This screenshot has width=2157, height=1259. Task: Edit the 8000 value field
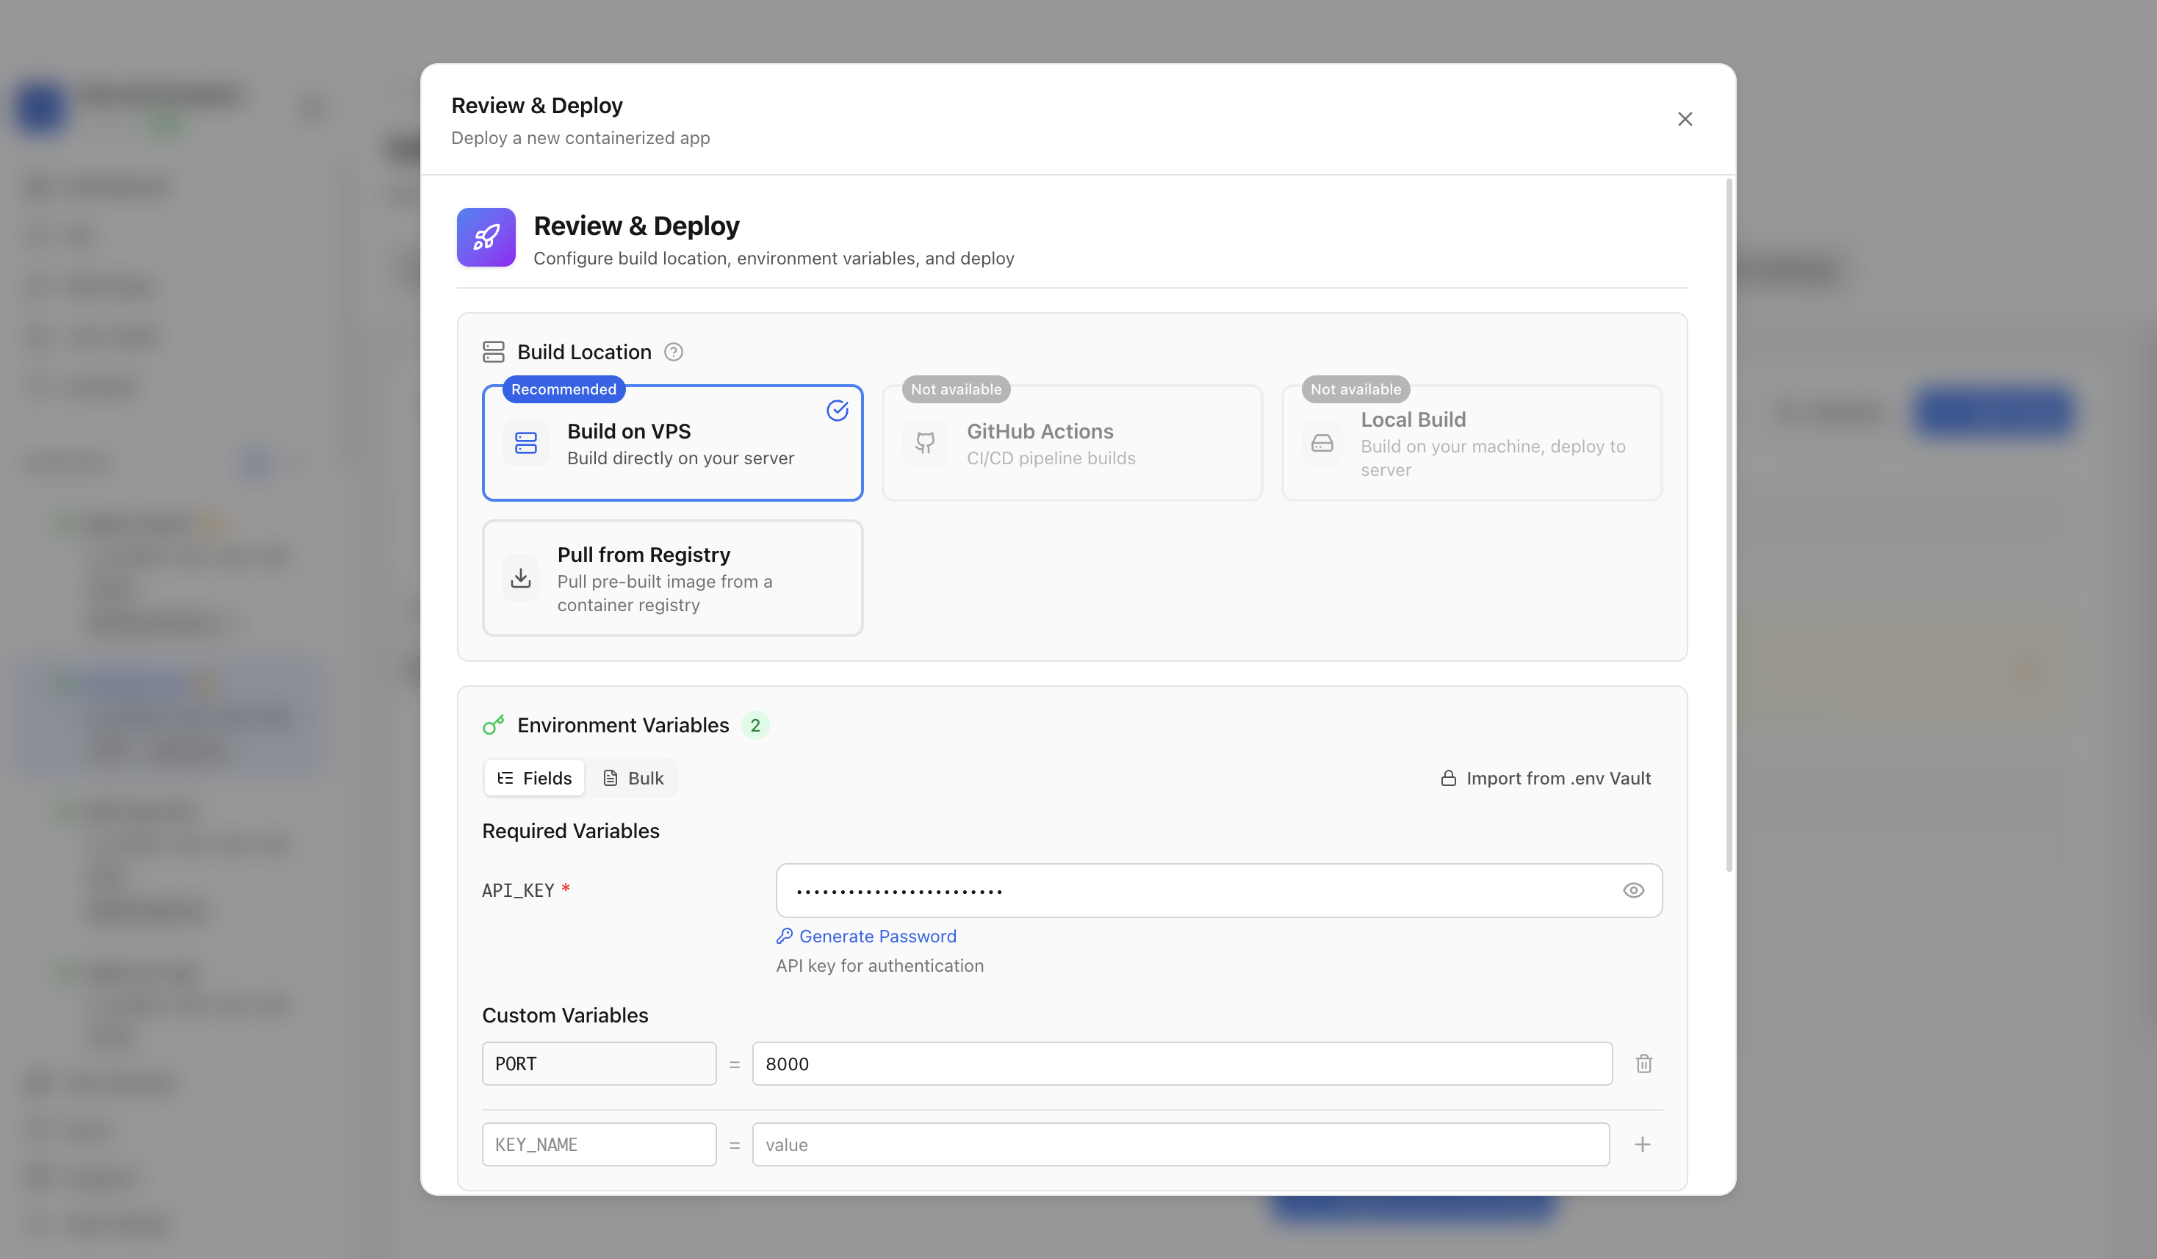pyautogui.click(x=1182, y=1064)
